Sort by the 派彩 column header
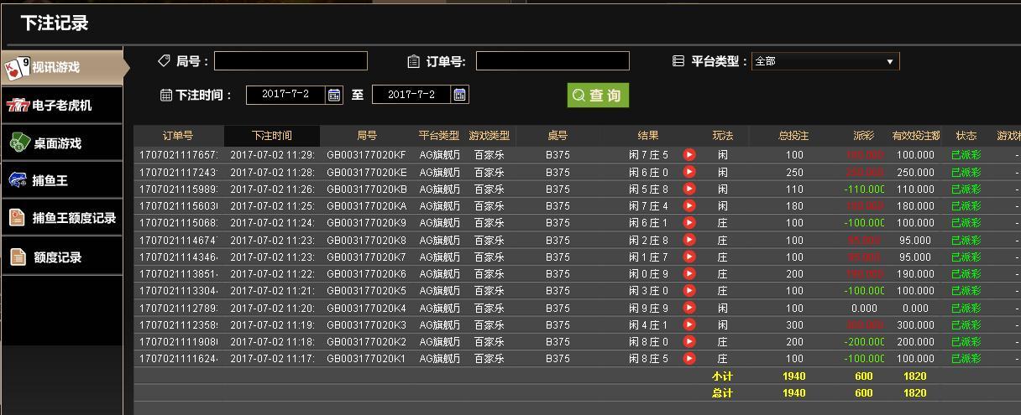 point(864,136)
